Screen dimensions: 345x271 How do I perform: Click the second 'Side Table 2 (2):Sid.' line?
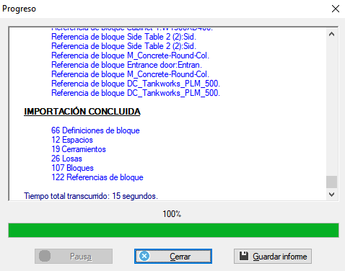tap(123, 46)
